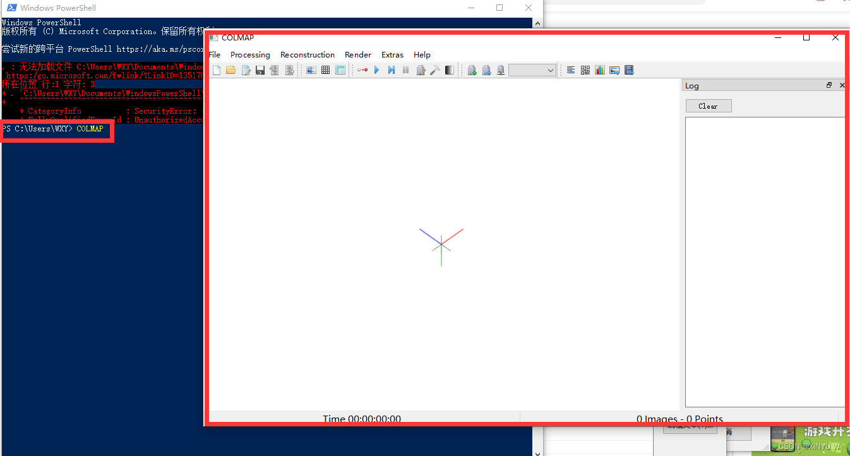
Task: Click the PowerShell title bar icon
Action: coord(11,8)
